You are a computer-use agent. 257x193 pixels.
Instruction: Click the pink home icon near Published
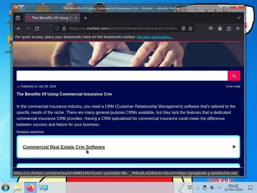(18, 87)
